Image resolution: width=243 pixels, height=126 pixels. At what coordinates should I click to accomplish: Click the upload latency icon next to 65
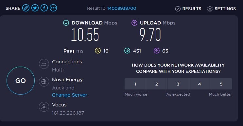point(157,51)
